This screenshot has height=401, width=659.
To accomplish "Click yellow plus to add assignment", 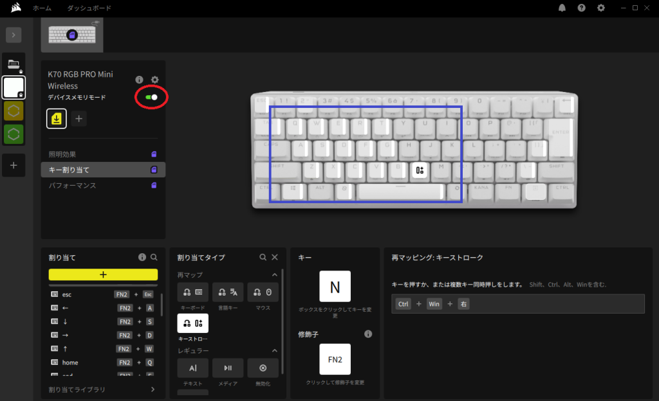I will click(x=103, y=274).
